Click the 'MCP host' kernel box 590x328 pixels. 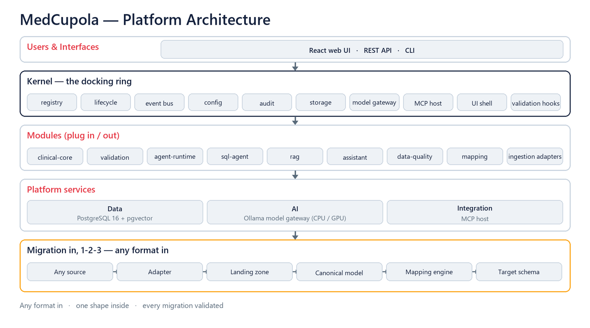coord(428,102)
